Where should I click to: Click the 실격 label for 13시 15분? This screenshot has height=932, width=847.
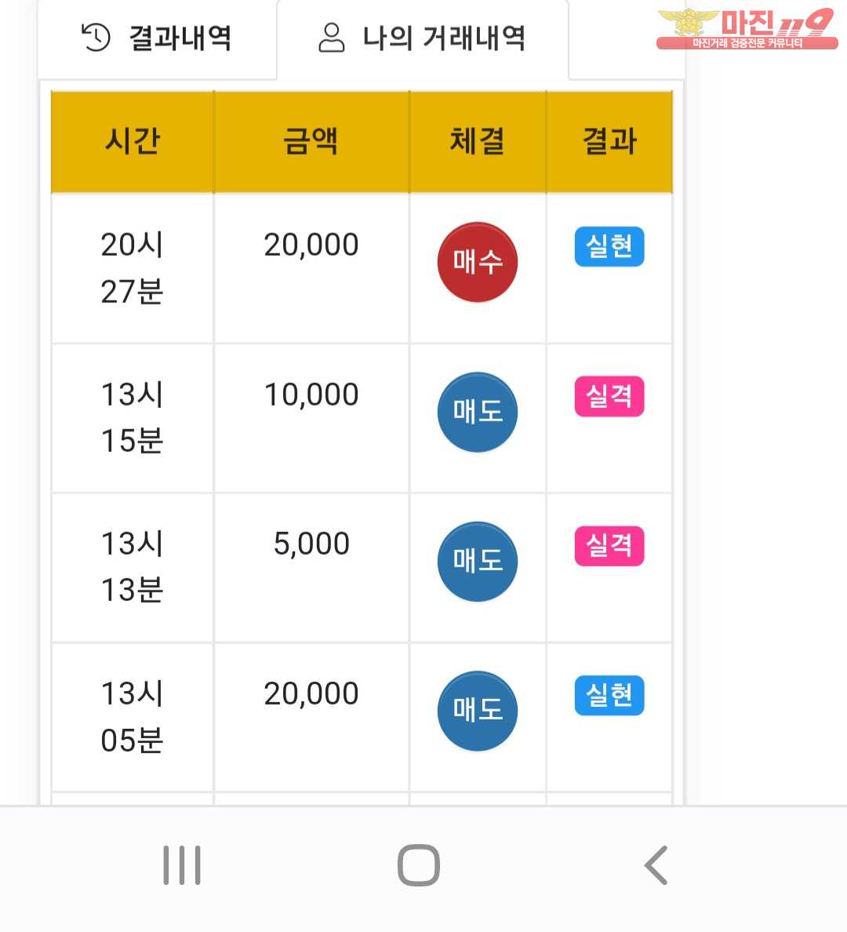(x=609, y=396)
